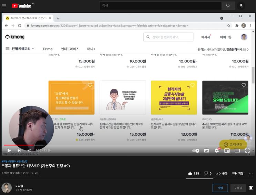Favorite the dark 요약본 드립니다 card
Image resolution: width=256 pixels, height=195 pixels.
click(x=244, y=85)
